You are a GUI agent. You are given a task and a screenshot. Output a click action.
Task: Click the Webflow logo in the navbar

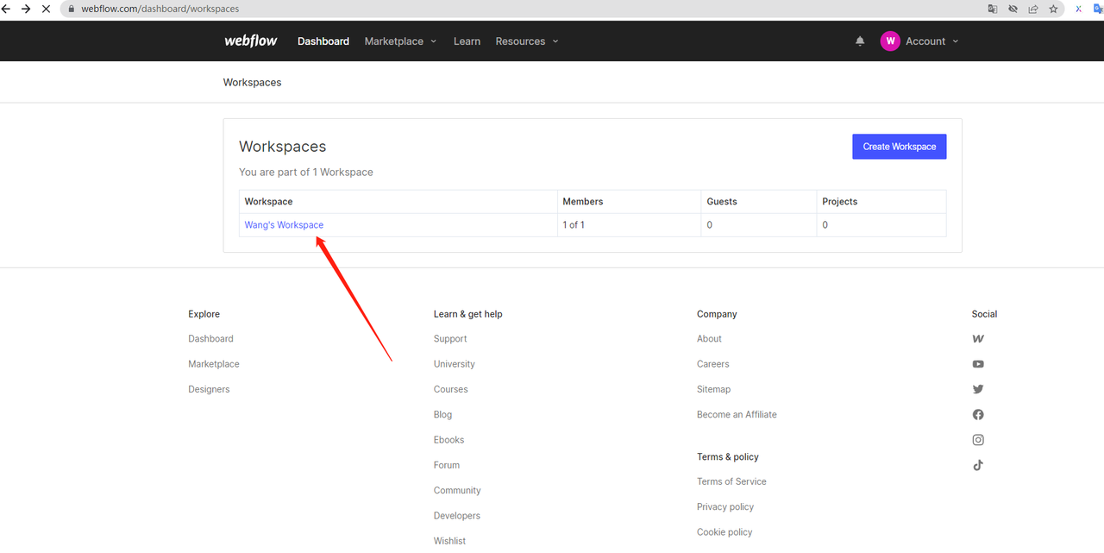251,41
